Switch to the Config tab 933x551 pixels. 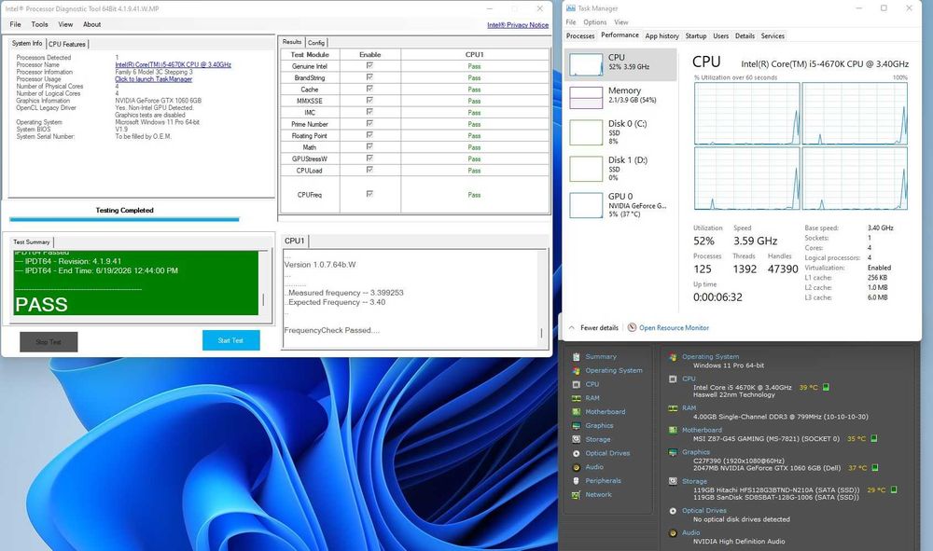coord(316,43)
